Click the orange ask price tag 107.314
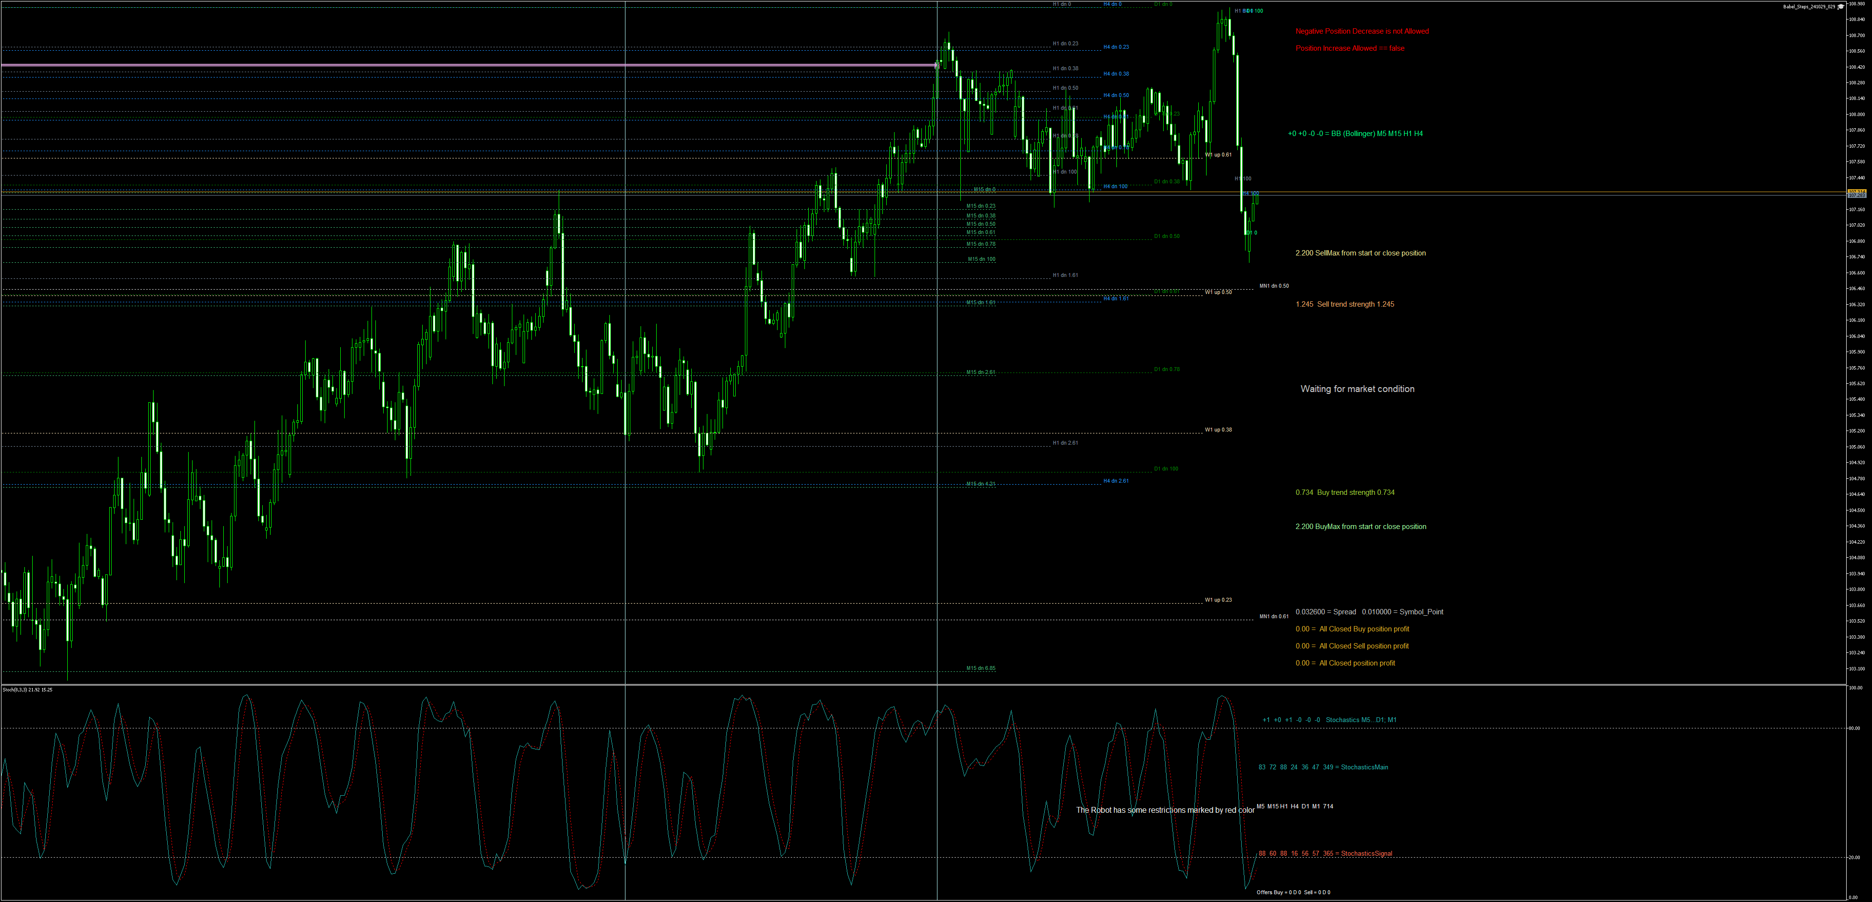Viewport: 1872px width, 902px height. click(x=1856, y=191)
